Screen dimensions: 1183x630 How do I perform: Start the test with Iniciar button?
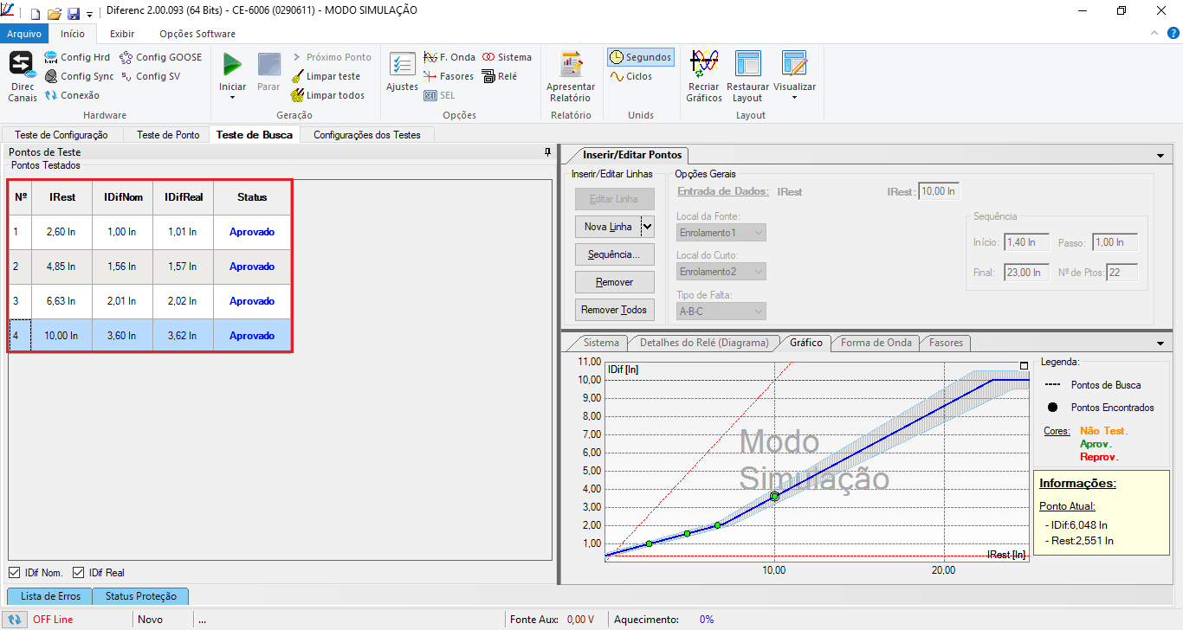click(232, 65)
